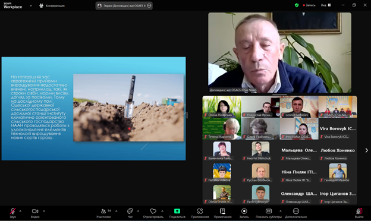Select the Конференция tab in top bar

tap(52, 6)
